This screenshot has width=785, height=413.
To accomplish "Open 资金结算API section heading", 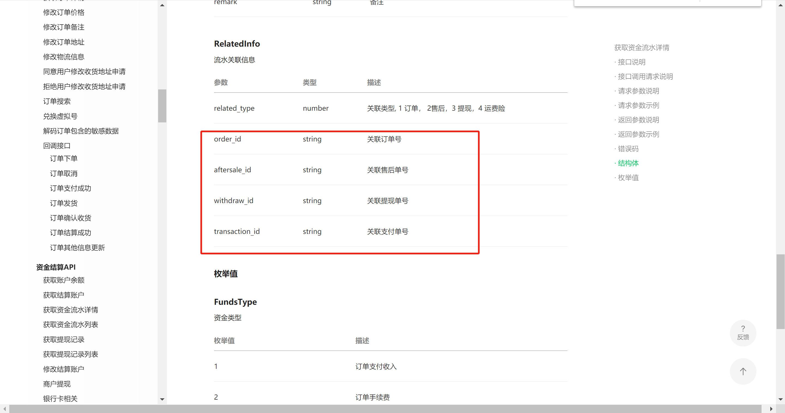I will tap(56, 267).
